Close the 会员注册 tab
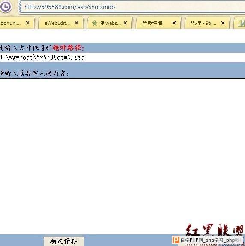The height and width of the screenshot is (246, 245). (x=174, y=23)
